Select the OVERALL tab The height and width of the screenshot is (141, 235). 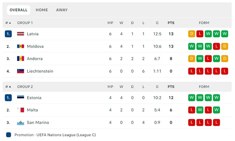(19, 10)
